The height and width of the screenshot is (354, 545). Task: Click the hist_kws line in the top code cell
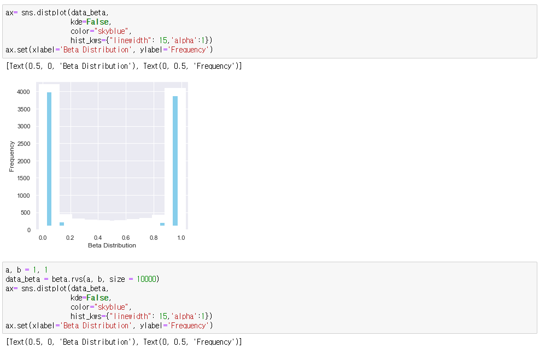click(x=141, y=40)
